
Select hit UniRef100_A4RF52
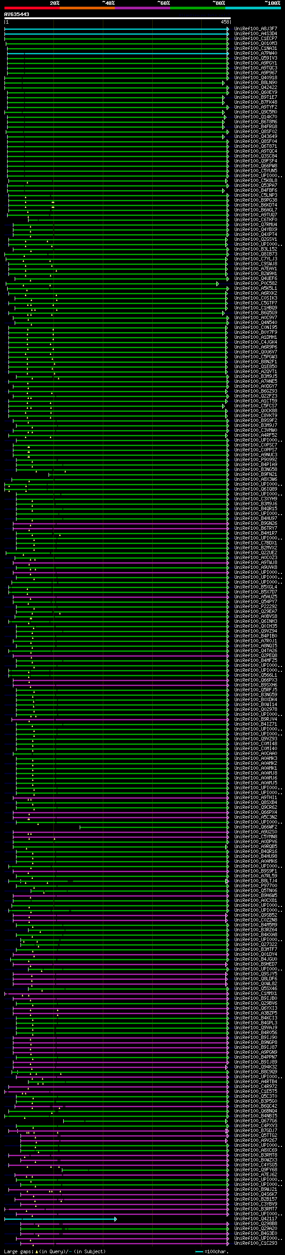(256, 435)
